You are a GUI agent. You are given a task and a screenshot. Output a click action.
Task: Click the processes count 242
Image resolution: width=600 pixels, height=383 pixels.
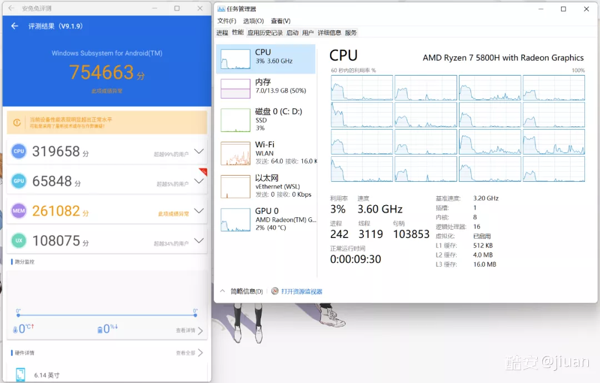(339, 234)
